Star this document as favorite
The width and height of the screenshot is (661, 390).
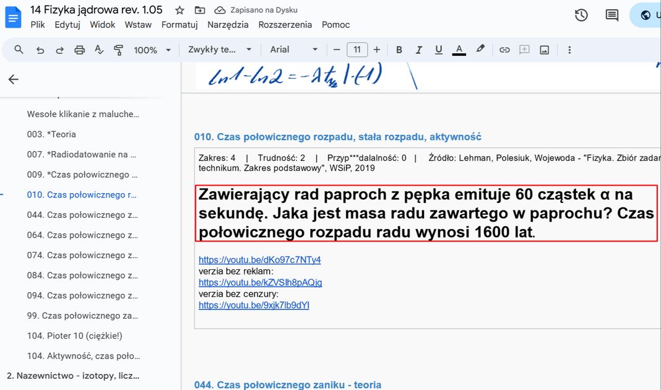tap(179, 11)
